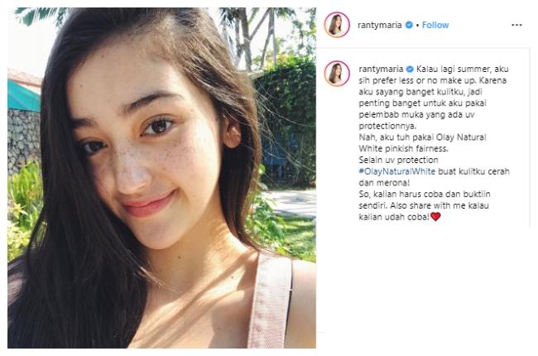
Task: Open rantymaria profile from header username
Action: tap(379, 25)
